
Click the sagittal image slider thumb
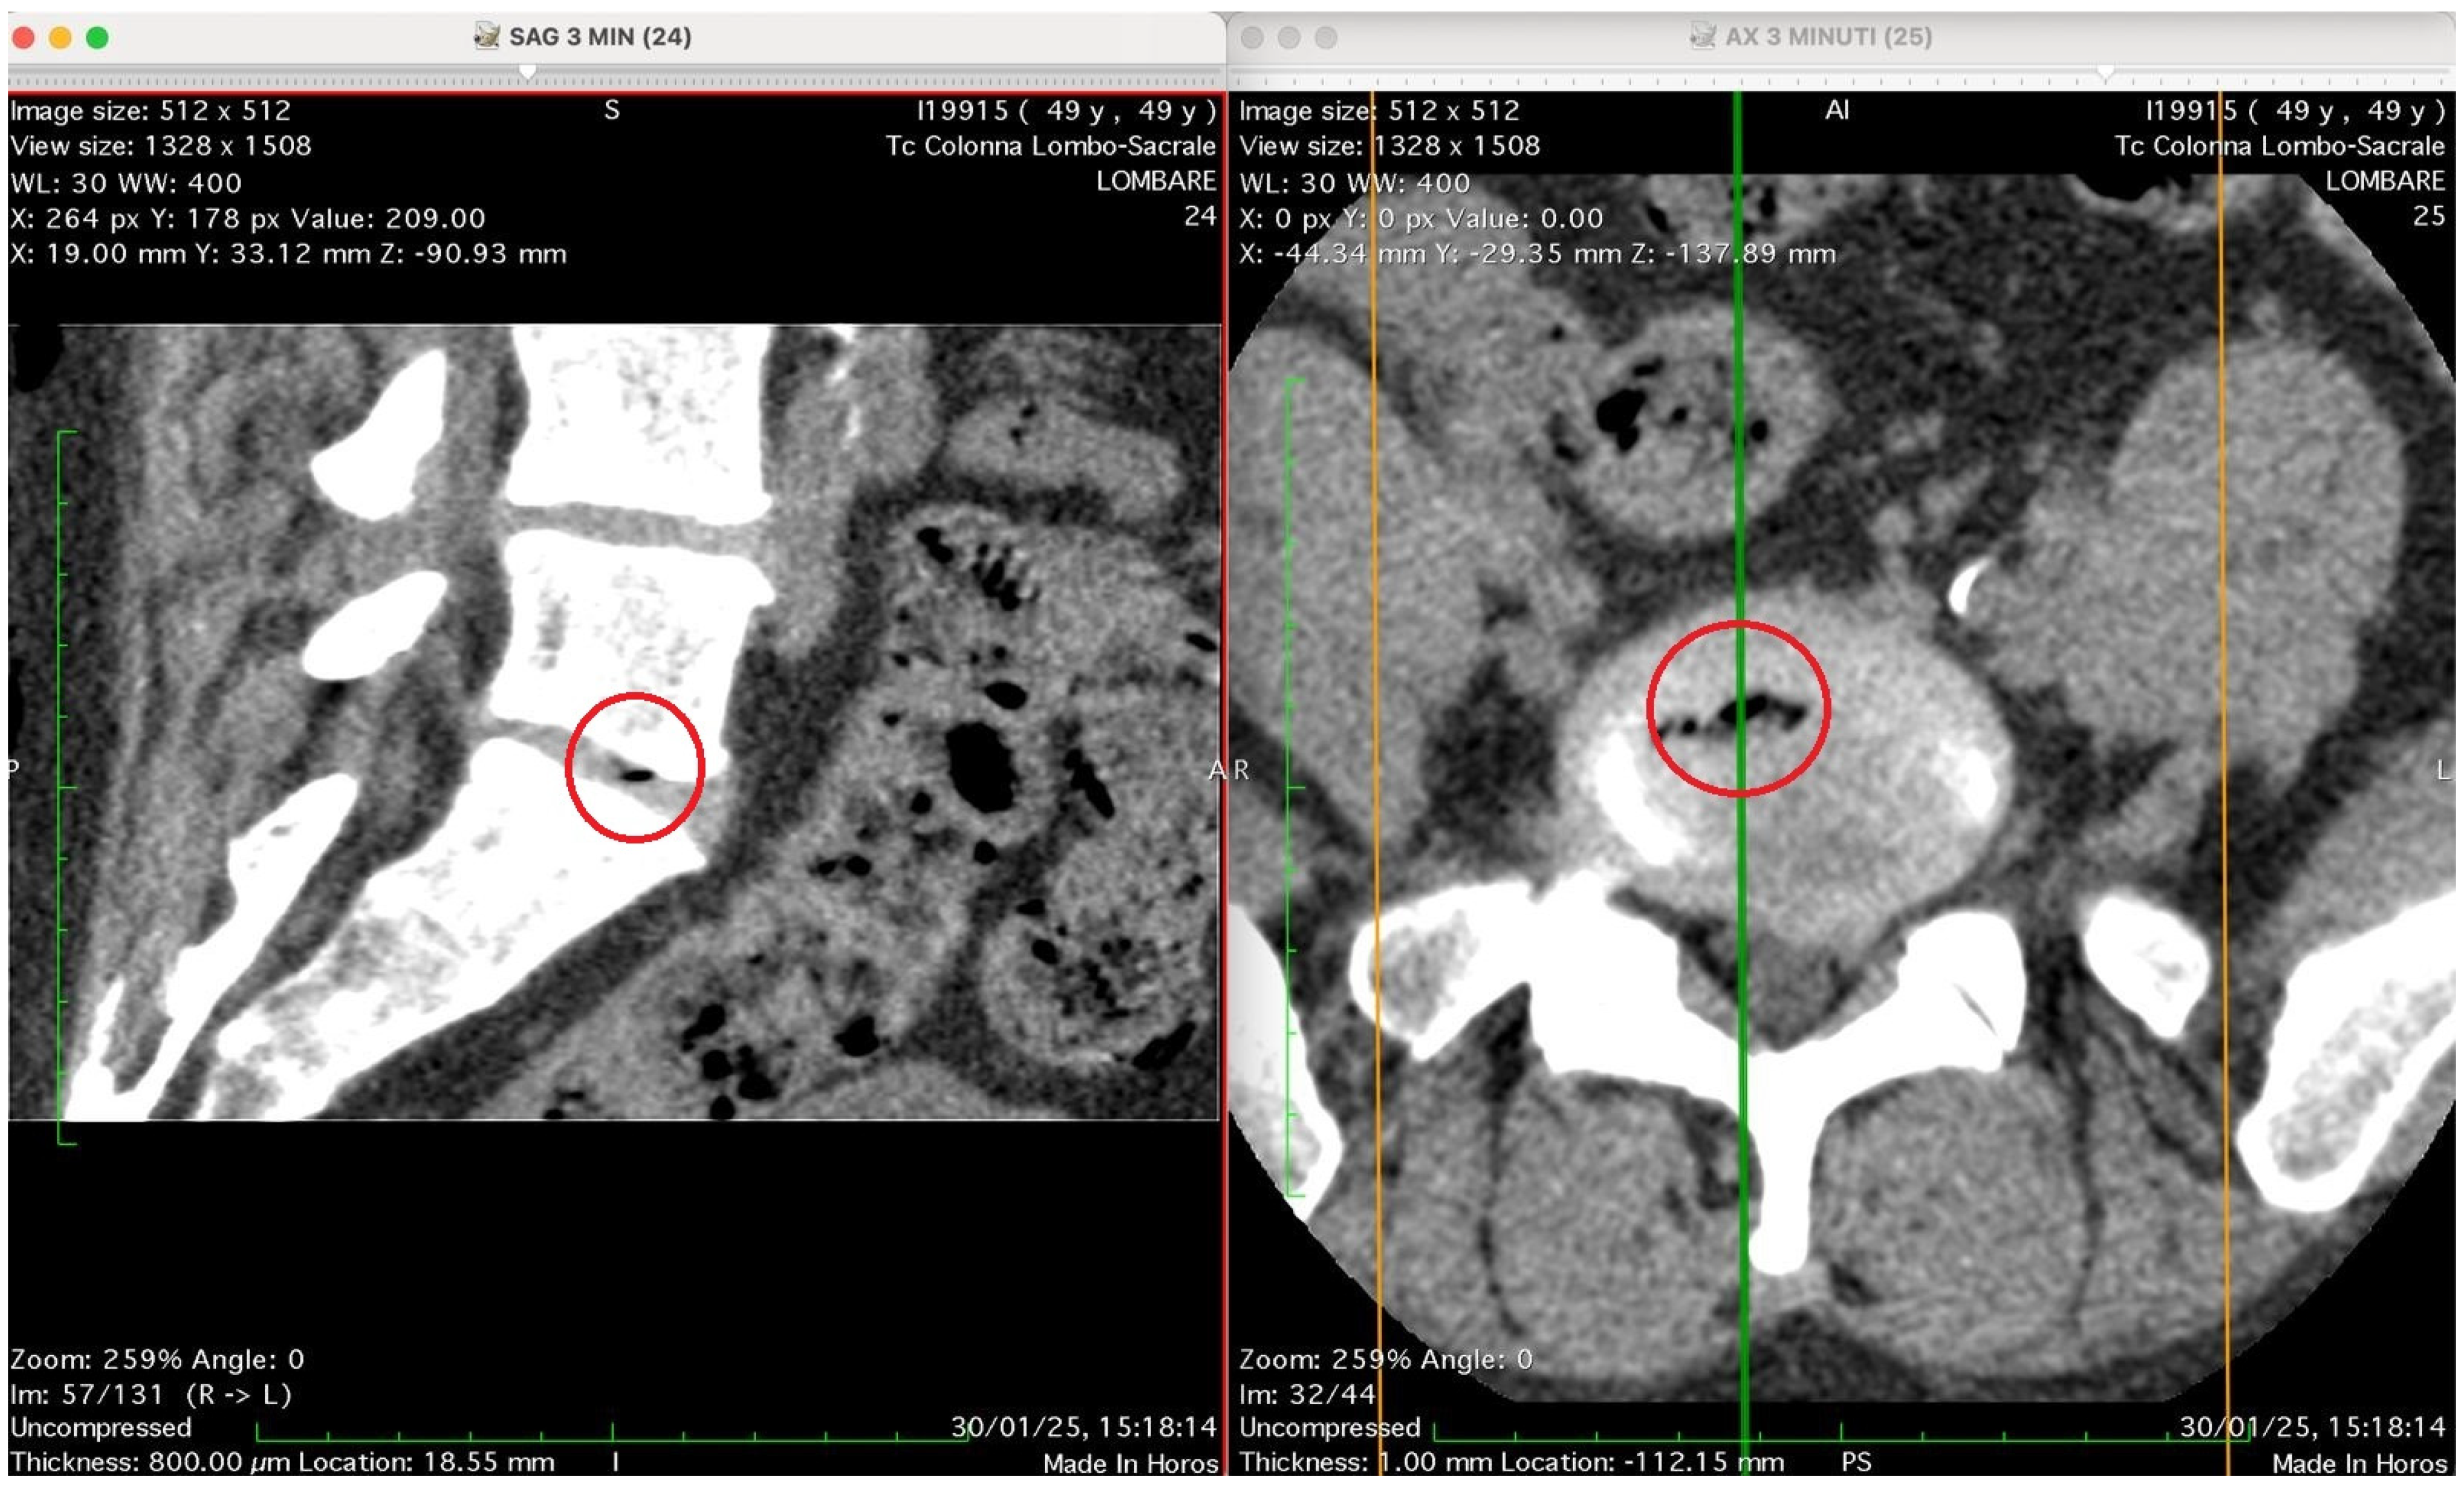(x=527, y=72)
